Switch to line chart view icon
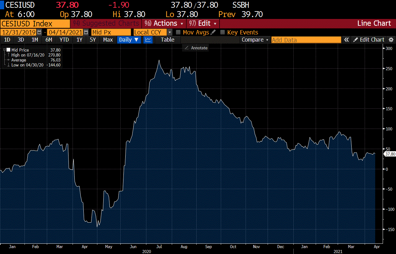 point(148,40)
